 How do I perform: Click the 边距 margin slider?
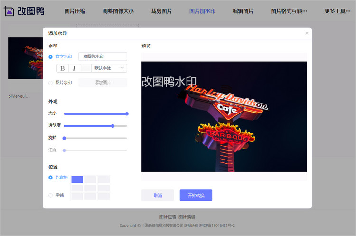(95, 151)
